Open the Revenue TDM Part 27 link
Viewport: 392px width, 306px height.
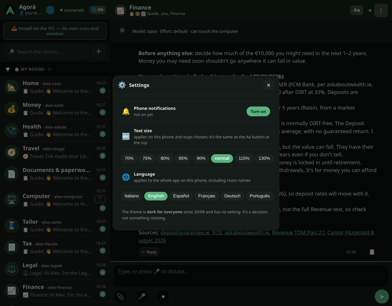click(298, 233)
